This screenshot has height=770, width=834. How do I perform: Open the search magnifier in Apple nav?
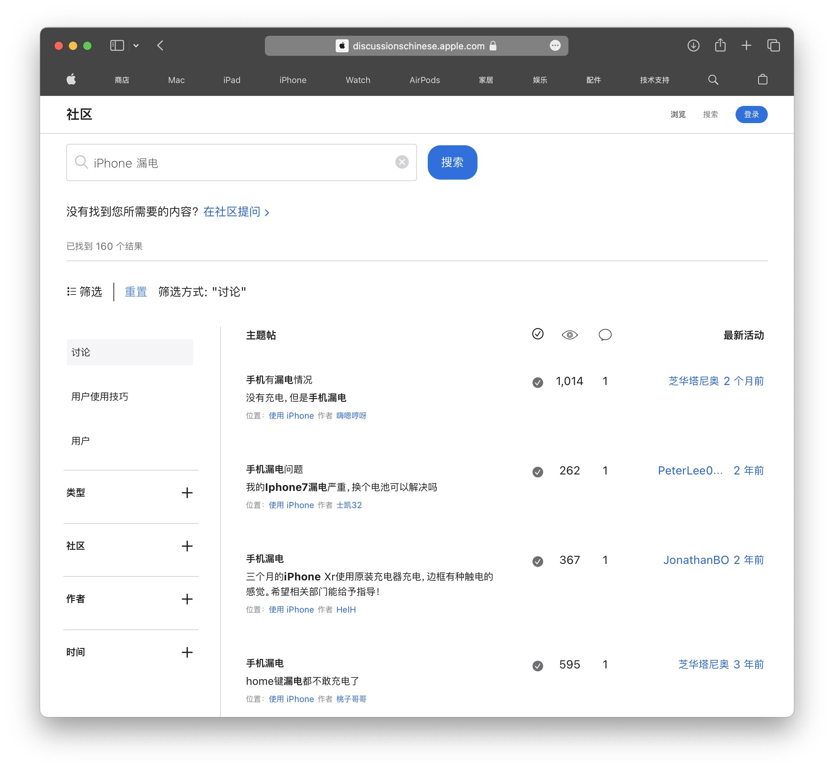click(713, 79)
